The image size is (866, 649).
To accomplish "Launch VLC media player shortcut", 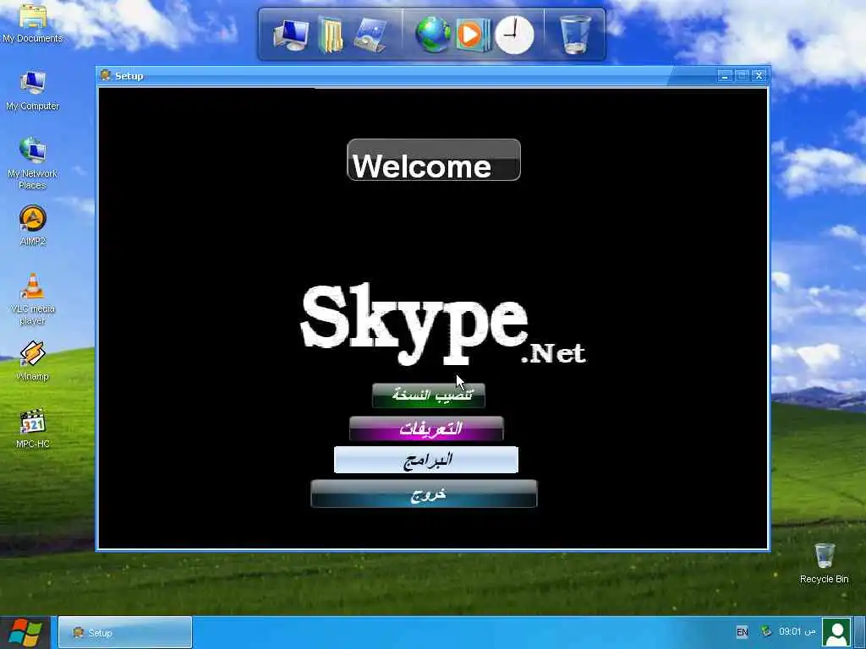I will click(x=33, y=299).
